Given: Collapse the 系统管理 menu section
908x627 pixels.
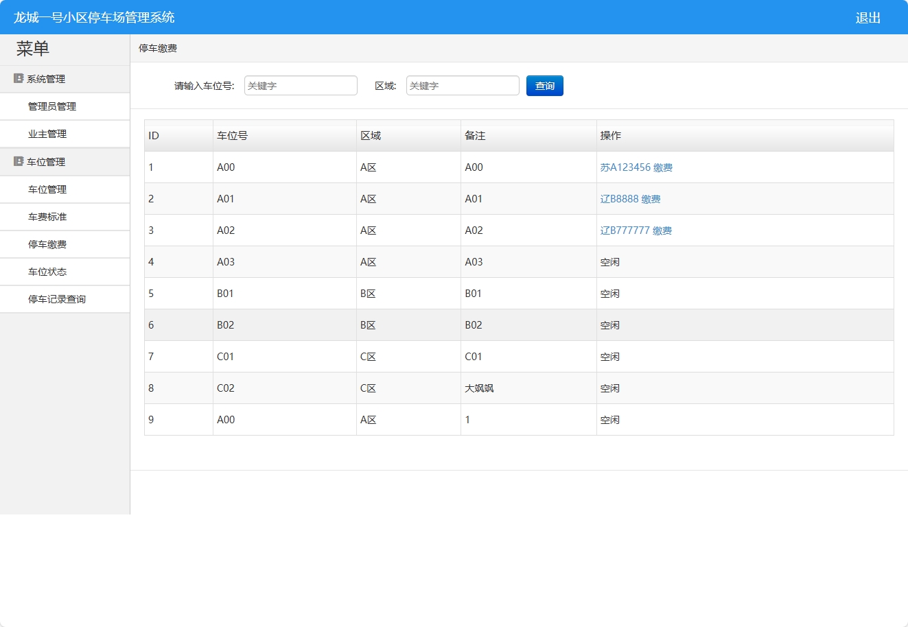Looking at the screenshot, I should pos(46,80).
